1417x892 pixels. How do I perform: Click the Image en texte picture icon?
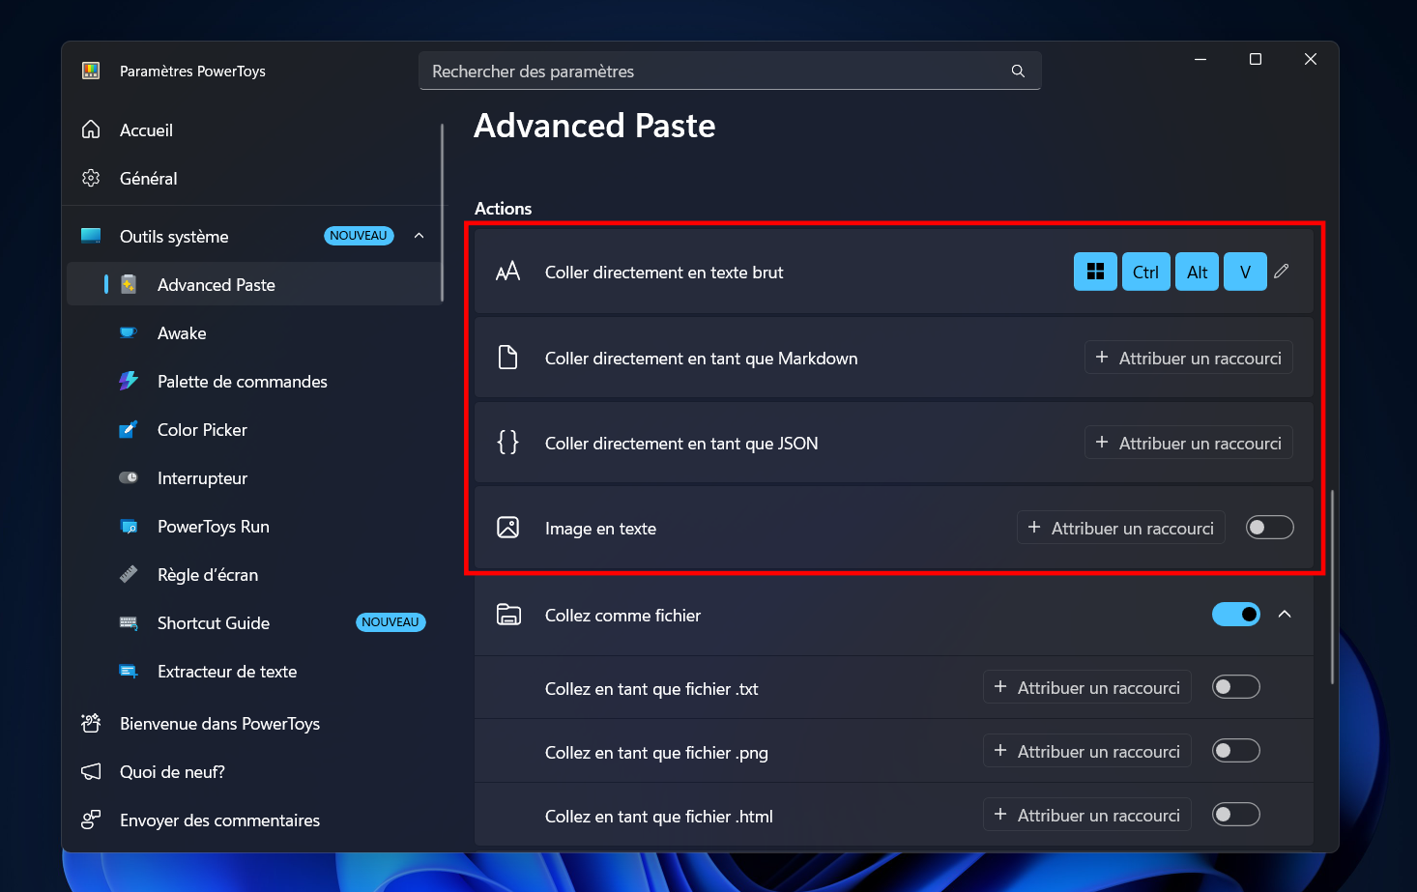click(x=508, y=528)
